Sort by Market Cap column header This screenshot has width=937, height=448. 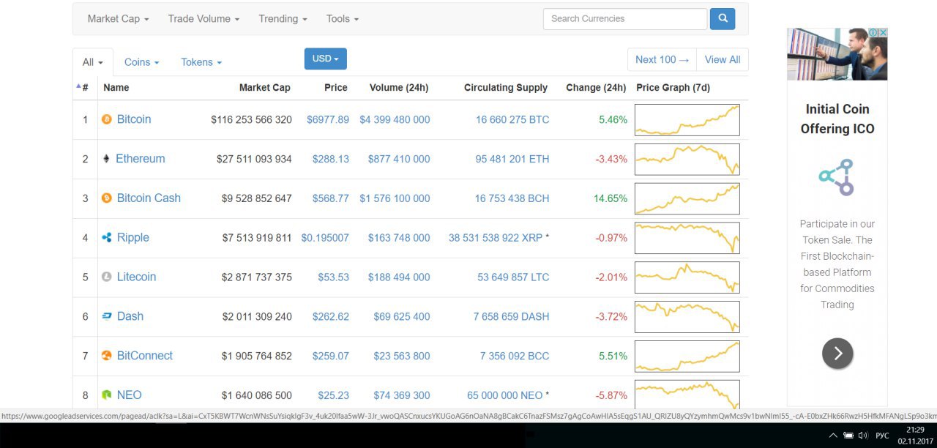coord(264,88)
